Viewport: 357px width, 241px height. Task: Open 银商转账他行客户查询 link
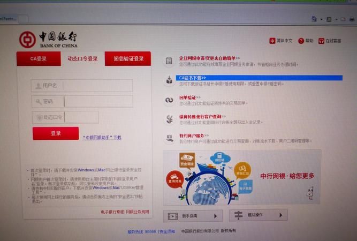(x=202, y=117)
